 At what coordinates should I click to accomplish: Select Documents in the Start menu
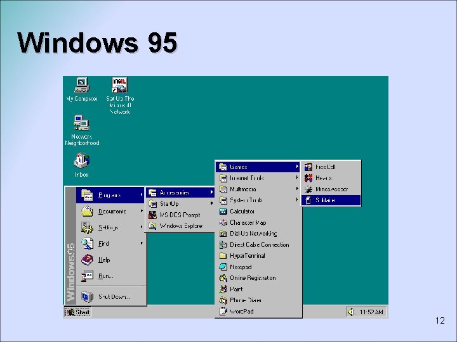(x=110, y=212)
